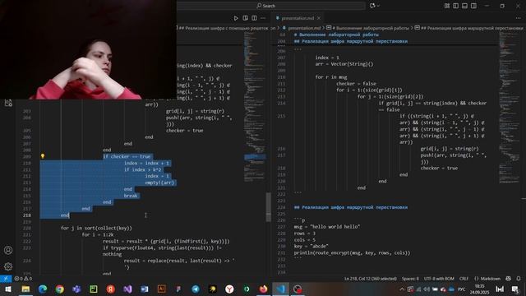This screenshot has height=296, width=526.
Task: Open the Windows Start button
Action: click(x=8, y=289)
